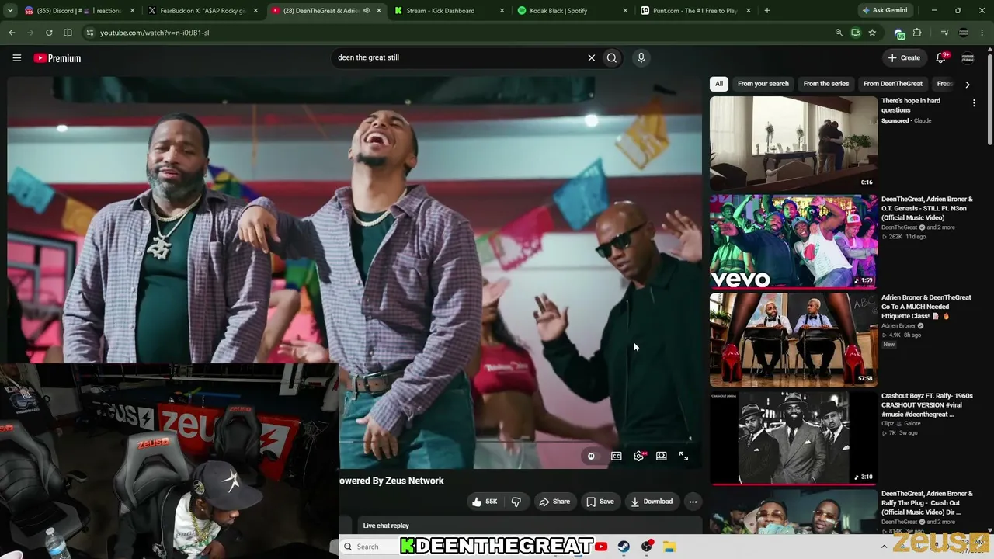994x559 pixels.
Task: Open the Chrome three-dot menu
Action: tap(982, 33)
